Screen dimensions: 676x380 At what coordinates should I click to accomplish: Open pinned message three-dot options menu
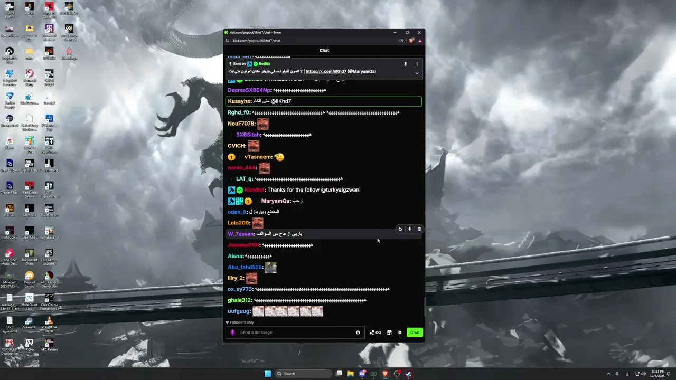click(417, 64)
